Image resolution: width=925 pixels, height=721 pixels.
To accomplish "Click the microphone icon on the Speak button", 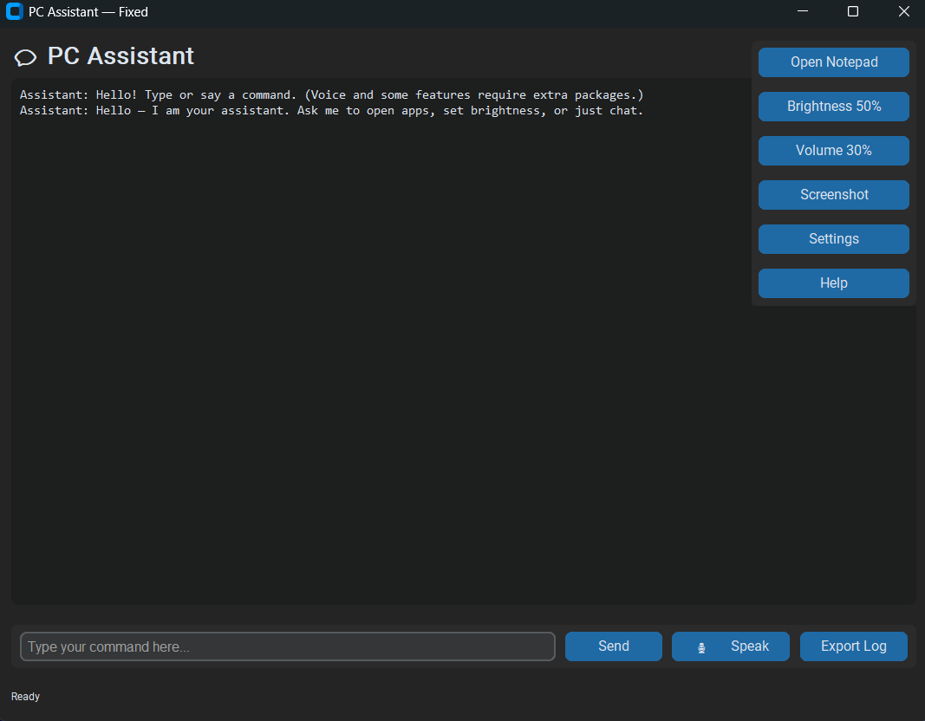I will (700, 646).
